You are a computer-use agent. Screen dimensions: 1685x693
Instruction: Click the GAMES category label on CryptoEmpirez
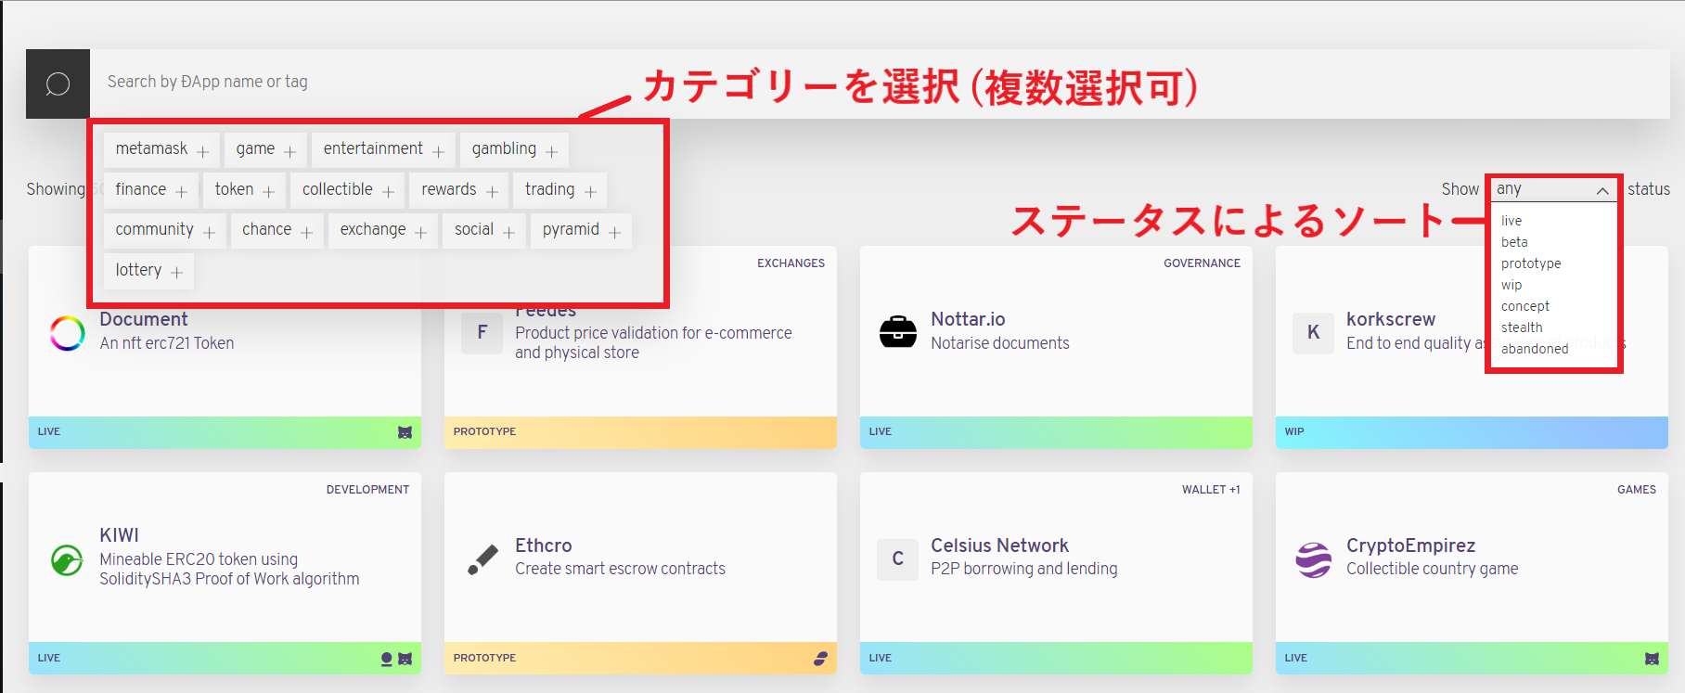click(1636, 490)
